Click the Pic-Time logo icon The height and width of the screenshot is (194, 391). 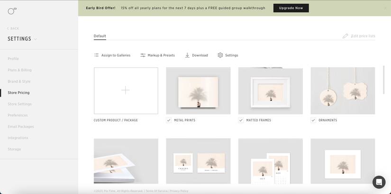[x=12, y=11]
